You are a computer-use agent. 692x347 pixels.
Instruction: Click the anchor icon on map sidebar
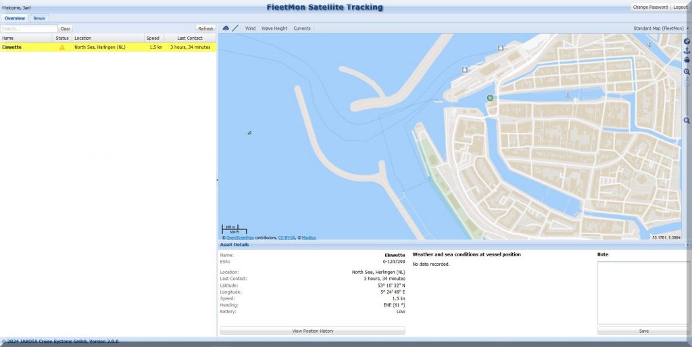pyautogui.click(x=687, y=51)
